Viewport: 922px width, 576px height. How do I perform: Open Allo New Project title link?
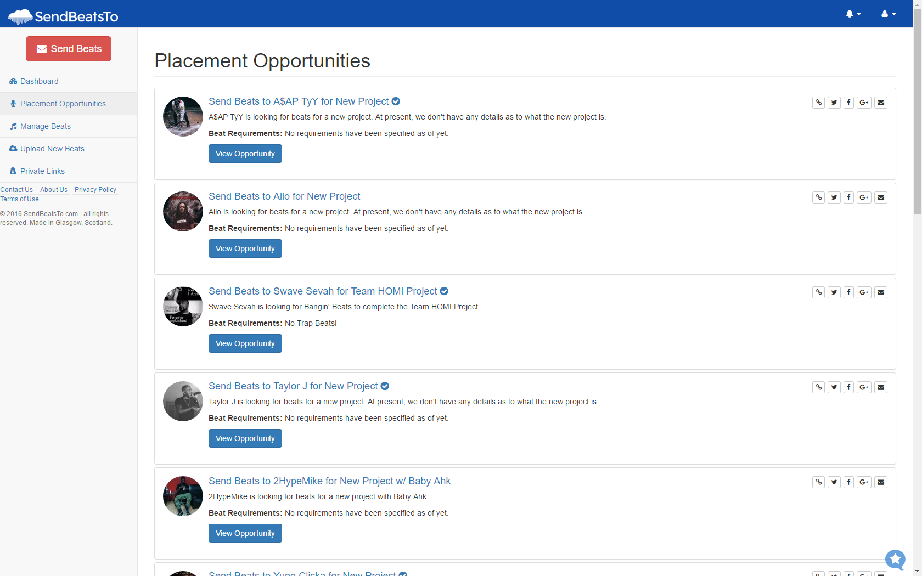pyautogui.click(x=284, y=196)
